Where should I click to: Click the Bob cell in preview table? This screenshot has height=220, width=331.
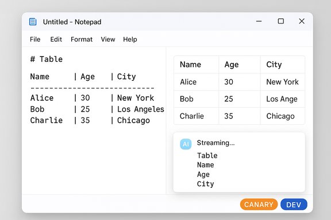coord(197,99)
